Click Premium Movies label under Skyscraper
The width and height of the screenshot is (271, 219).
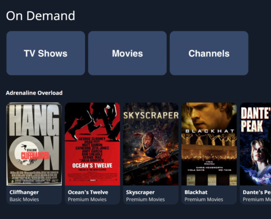click(146, 199)
